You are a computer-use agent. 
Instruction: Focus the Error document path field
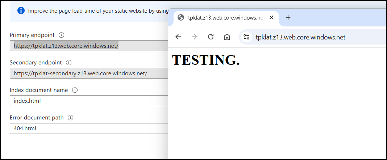pos(89,128)
